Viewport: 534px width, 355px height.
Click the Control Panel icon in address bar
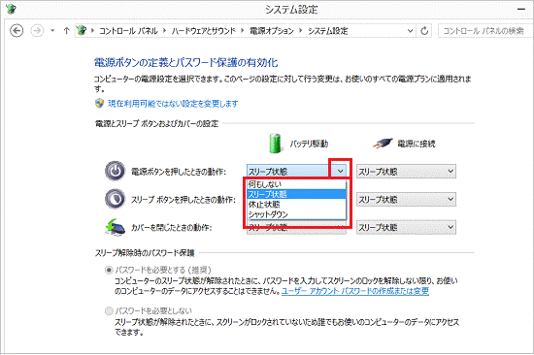pos(82,31)
